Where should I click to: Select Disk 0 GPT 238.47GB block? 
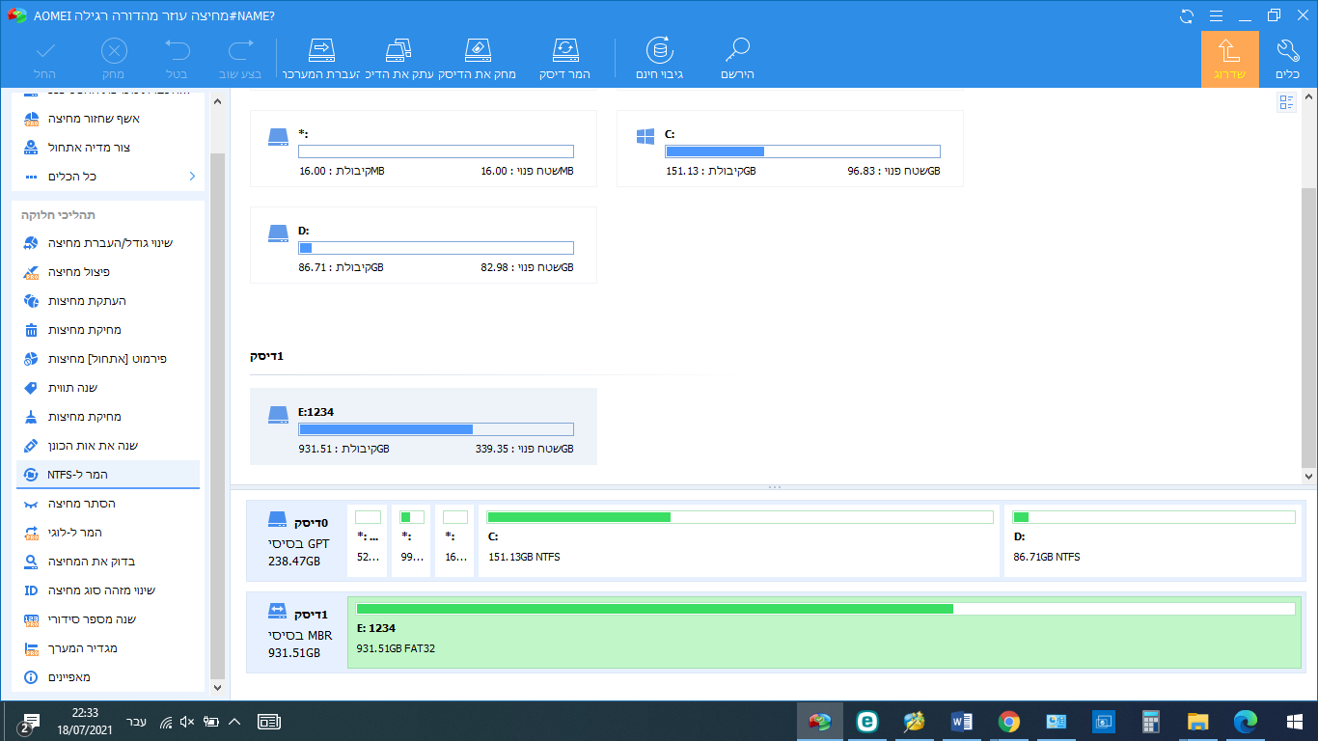click(x=298, y=540)
